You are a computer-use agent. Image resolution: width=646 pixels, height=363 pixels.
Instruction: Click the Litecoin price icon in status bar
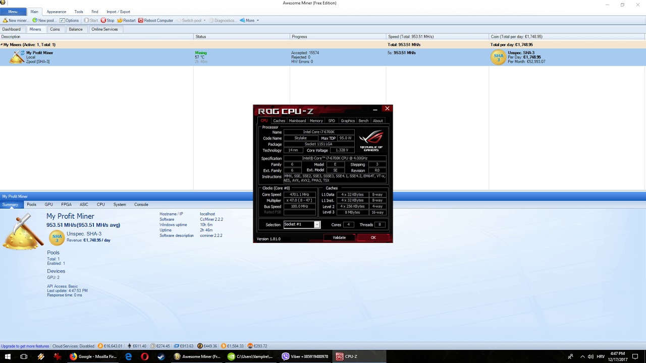pyautogui.click(x=153, y=346)
